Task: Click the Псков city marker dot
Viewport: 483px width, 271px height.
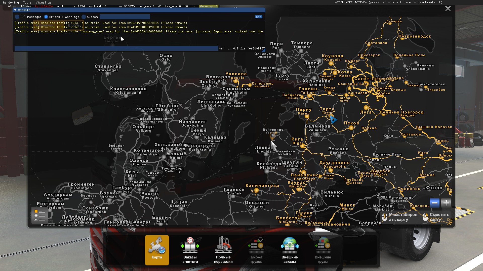Action: [351, 128]
